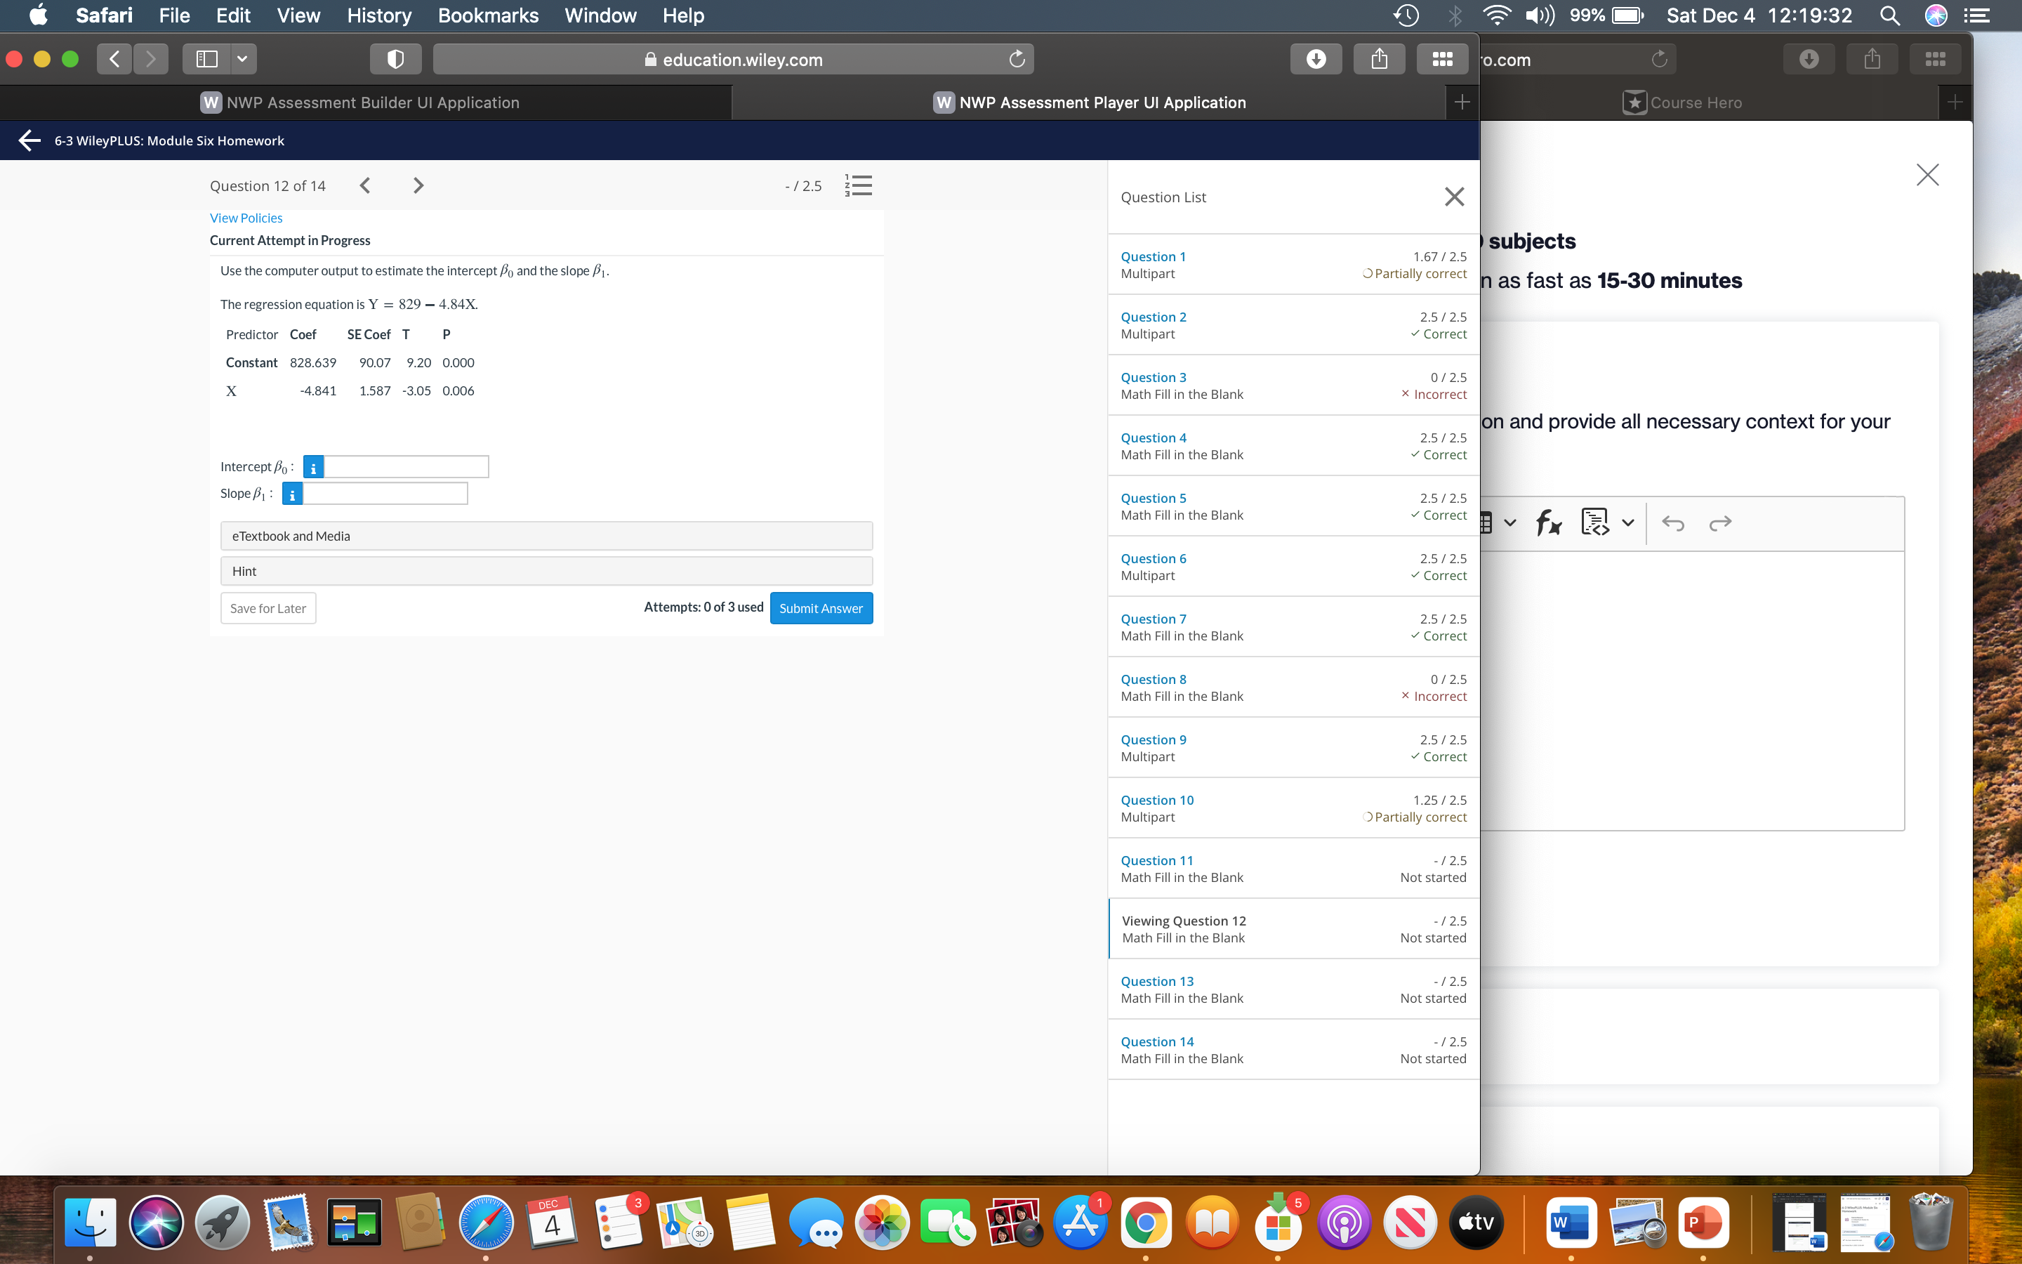Open Question 8 in the question list
2022x1264 pixels.
(x=1153, y=680)
